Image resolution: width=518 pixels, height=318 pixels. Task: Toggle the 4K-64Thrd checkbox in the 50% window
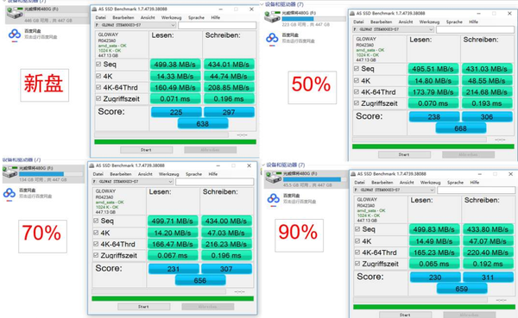(357, 92)
